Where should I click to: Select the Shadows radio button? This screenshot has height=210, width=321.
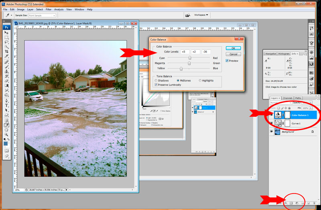click(156, 81)
